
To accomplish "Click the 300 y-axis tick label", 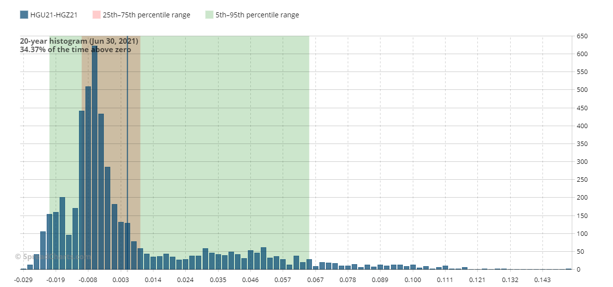I will click(x=582, y=162).
